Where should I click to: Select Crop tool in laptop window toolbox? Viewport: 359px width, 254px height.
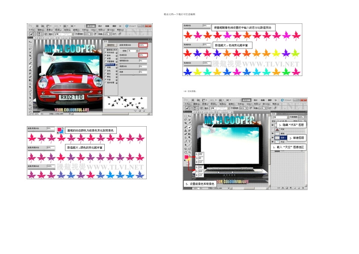(186, 123)
